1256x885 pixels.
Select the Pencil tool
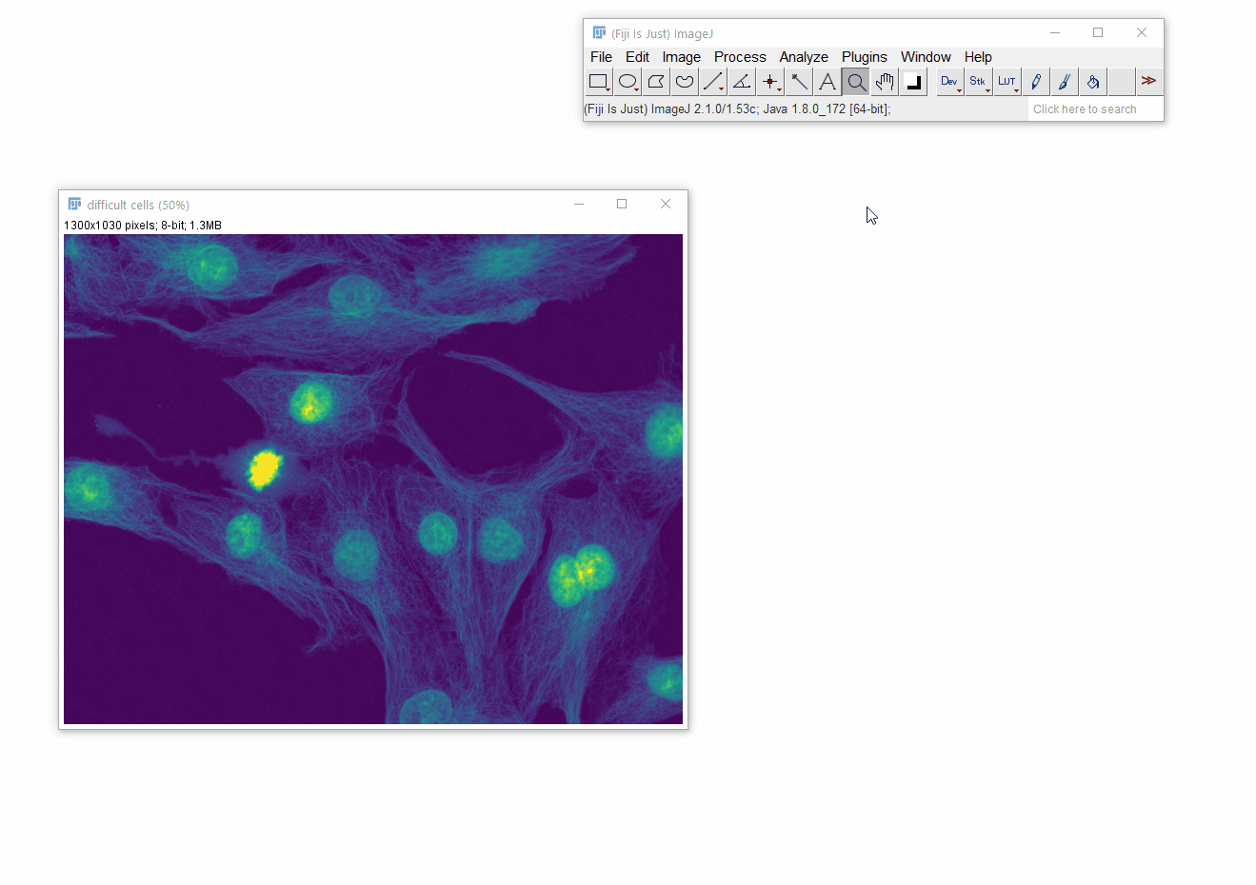coord(1036,82)
